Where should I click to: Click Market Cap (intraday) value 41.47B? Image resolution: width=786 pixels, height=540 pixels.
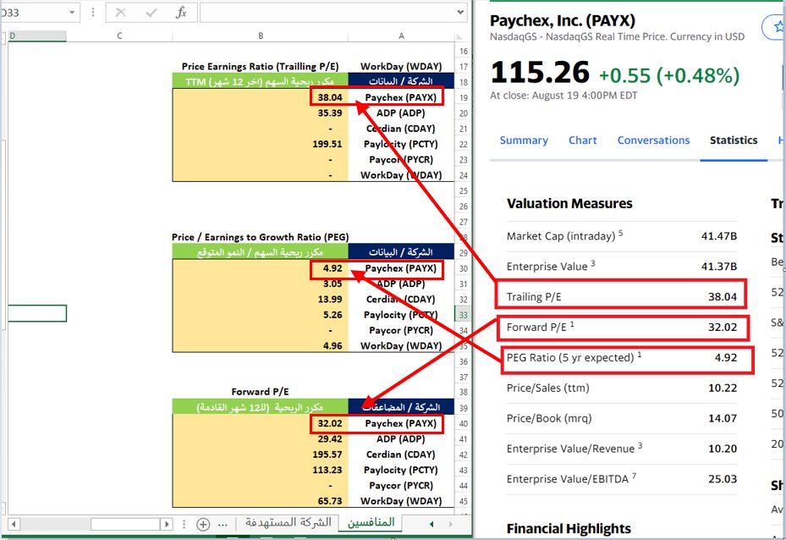719,236
